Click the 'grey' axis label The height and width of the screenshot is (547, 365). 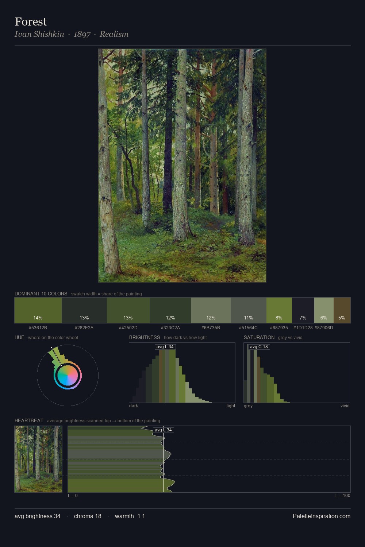click(248, 406)
